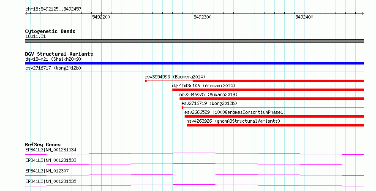Open the Cytogenetic Bands track heading
The image size is (376, 191).
(50, 31)
